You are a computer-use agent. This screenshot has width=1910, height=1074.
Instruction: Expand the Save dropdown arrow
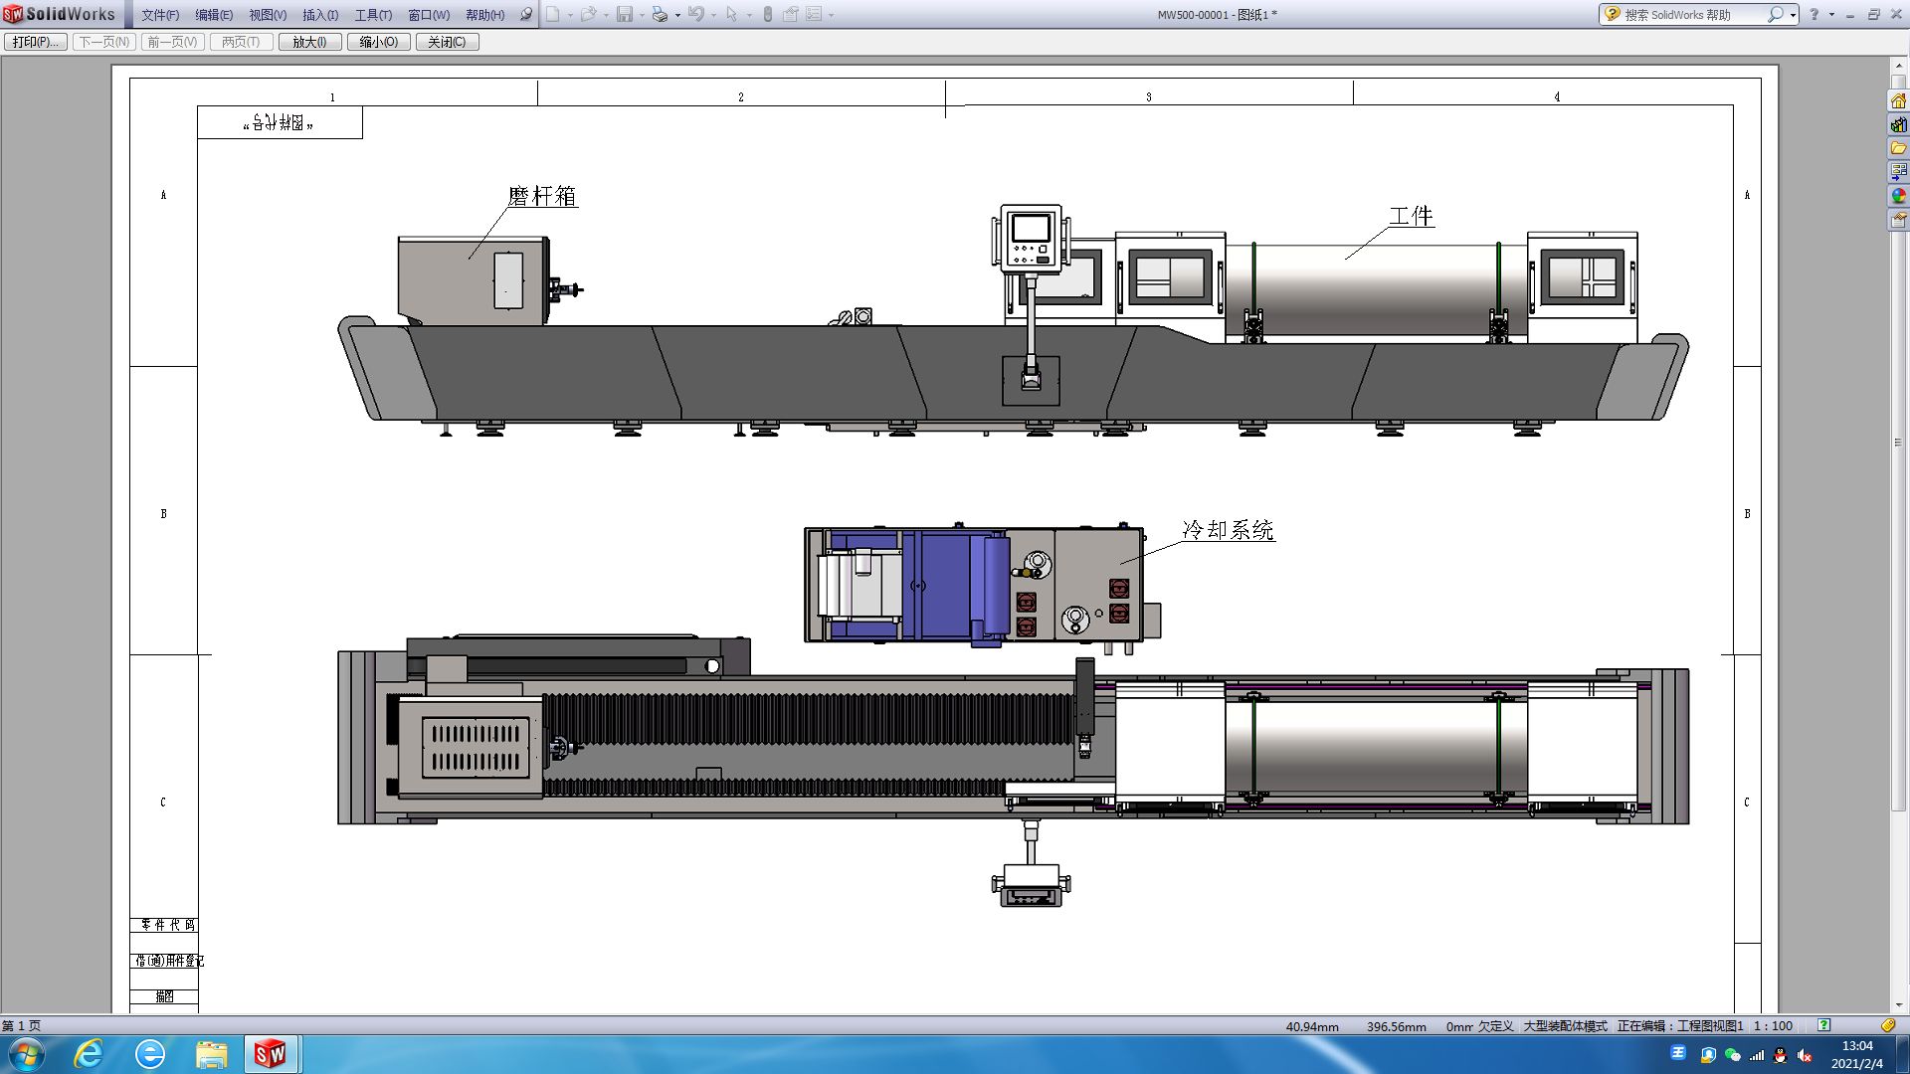click(642, 15)
